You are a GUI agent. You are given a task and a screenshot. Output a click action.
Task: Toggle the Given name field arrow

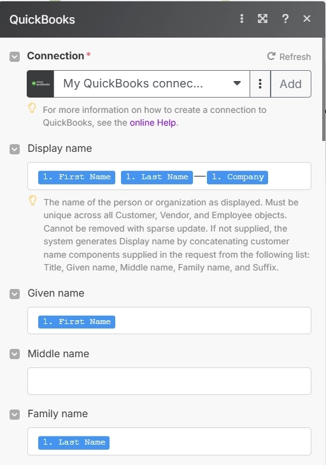[15, 294]
